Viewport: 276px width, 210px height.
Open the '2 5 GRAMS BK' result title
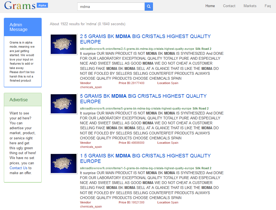click(x=145, y=39)
